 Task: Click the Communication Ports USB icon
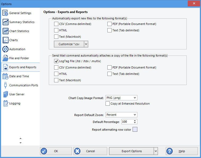tap(5, 85)
